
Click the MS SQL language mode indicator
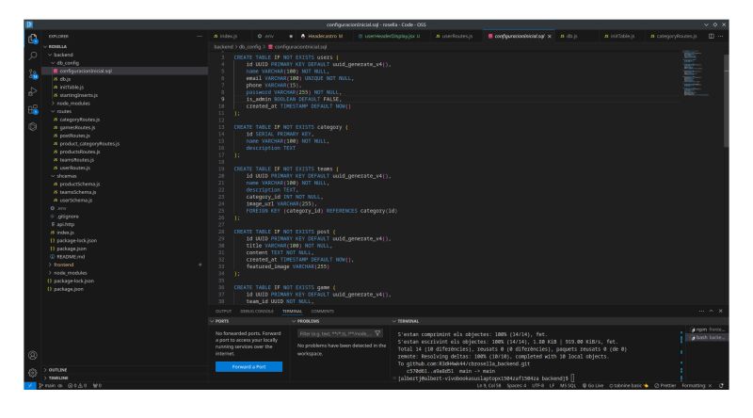568,385
